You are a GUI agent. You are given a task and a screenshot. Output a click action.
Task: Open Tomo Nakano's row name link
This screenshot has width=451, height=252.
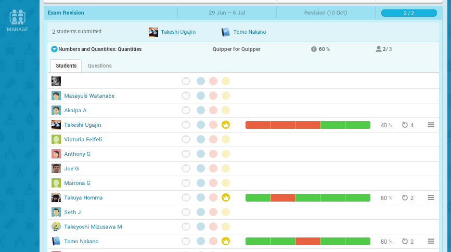81,242
